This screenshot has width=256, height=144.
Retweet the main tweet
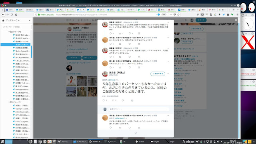coord(113,100)
